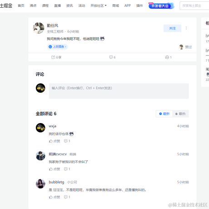Open bubbletg's avatar
The width and height of the screenshot is (209, 209).
click(x=40, y=184)
